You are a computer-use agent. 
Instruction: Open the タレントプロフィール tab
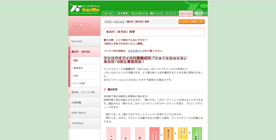(139, 13)
